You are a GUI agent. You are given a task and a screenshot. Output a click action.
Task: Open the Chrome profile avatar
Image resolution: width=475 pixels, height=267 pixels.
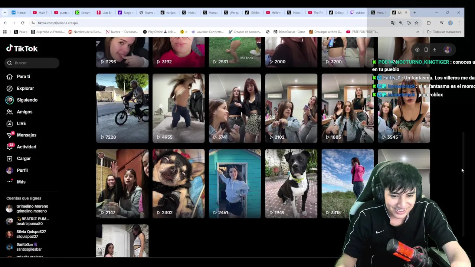click(450, 23)
